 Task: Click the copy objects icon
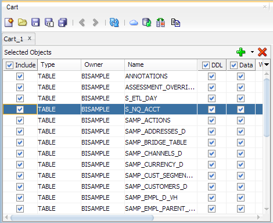175,23
